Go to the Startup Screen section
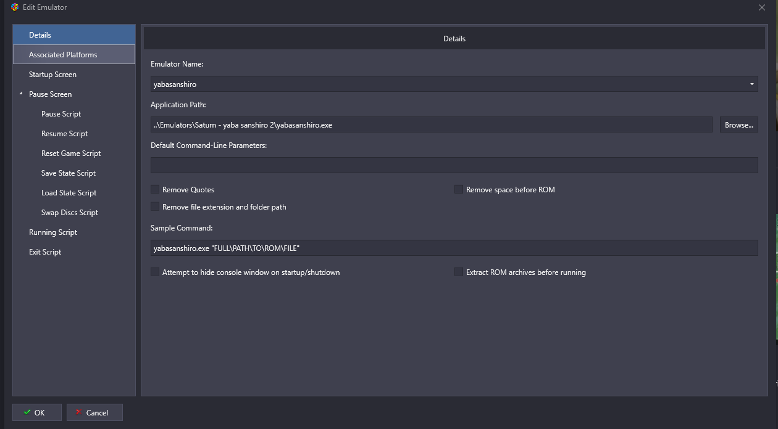 click(x=74, y=74)
